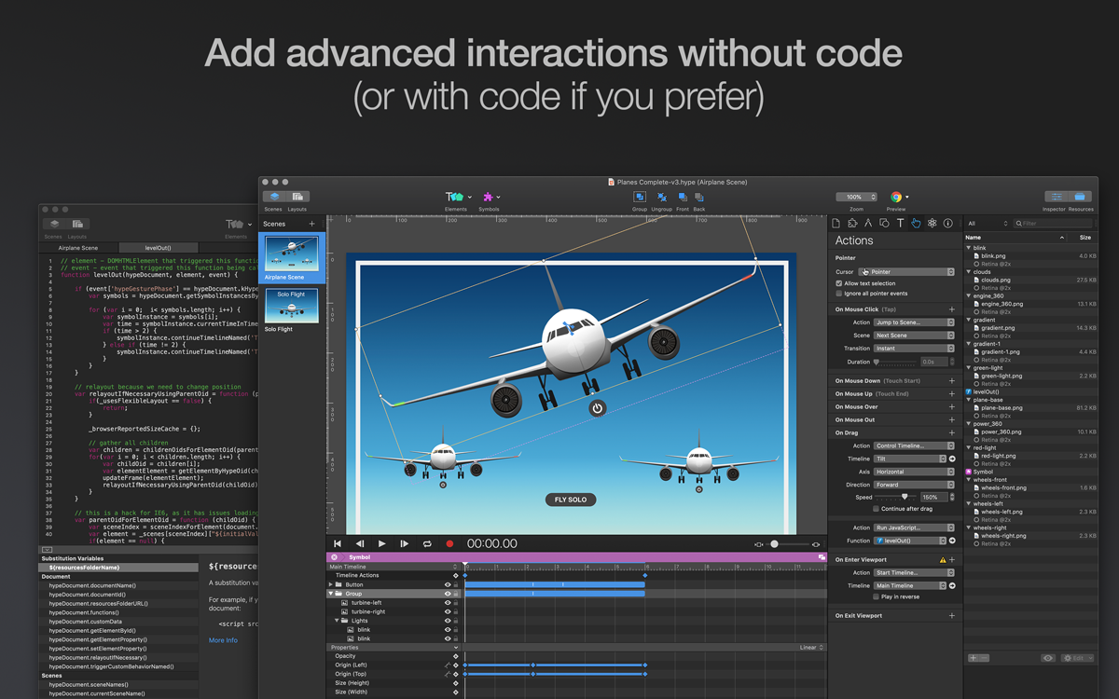Open the Metrics inspector tab
Image resolution: width=1119 pixels, height=699 pixels.
pos(868,224)
